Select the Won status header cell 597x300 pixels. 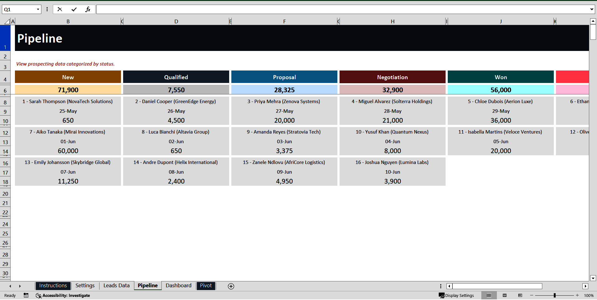coord(501,77)
